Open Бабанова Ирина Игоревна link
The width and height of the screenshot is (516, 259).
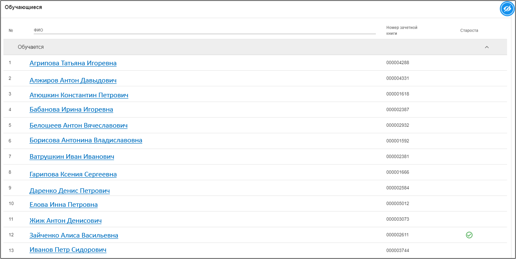pyautogui.click(x=71, y=109)
